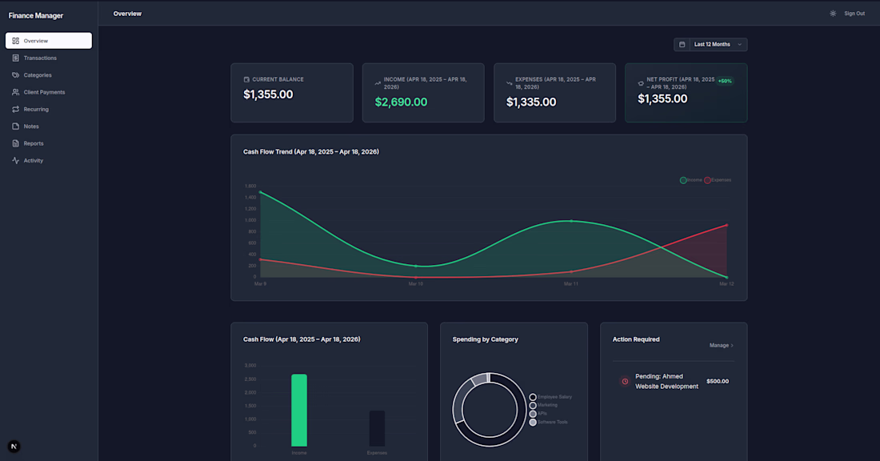Navigate to Client Payments
880x461 pixels.
(x=49, y=92)
